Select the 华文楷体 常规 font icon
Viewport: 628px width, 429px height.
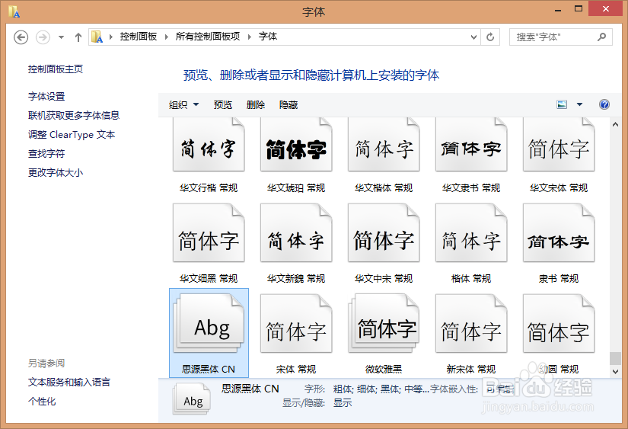[384, 145]
